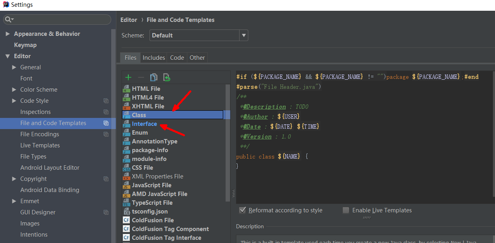Image resolution: width=495 pixels, height=243 pixels.
Task: Click the IntelliJ logo in the title bar
Action: coord(5,5)
